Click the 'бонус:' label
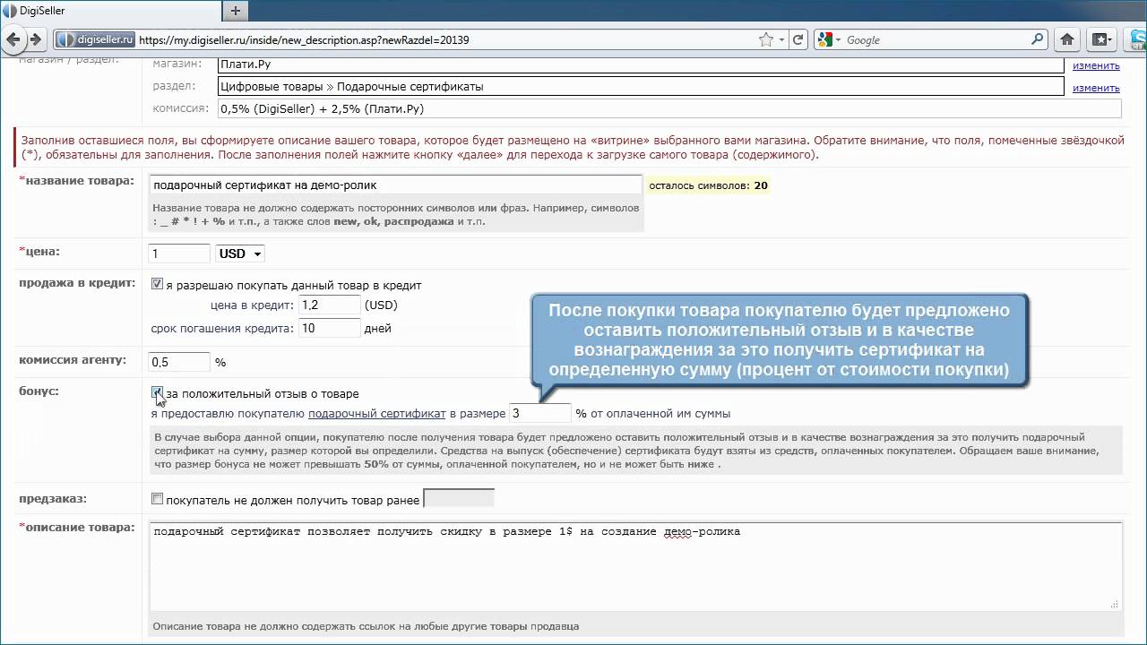 39,391
